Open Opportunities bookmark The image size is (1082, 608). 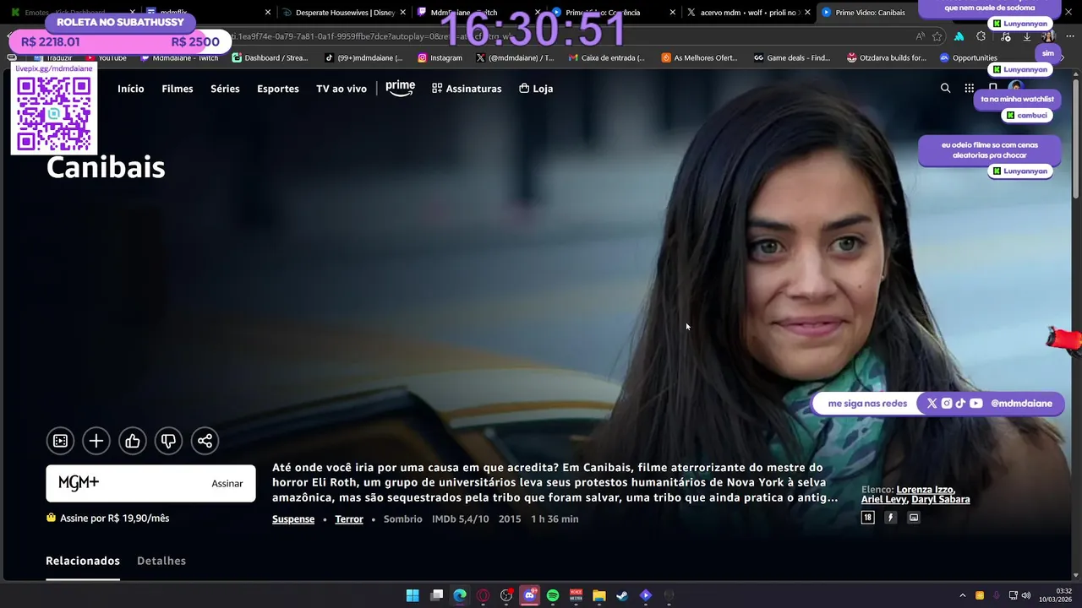click(x=969, y=58)
